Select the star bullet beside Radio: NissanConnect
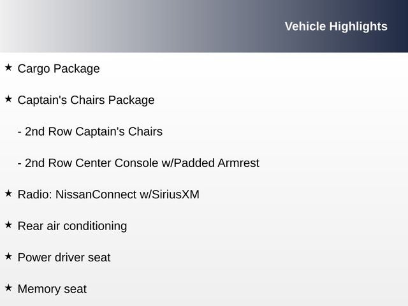This screenshot has width=408, height=306. point(8,193)
